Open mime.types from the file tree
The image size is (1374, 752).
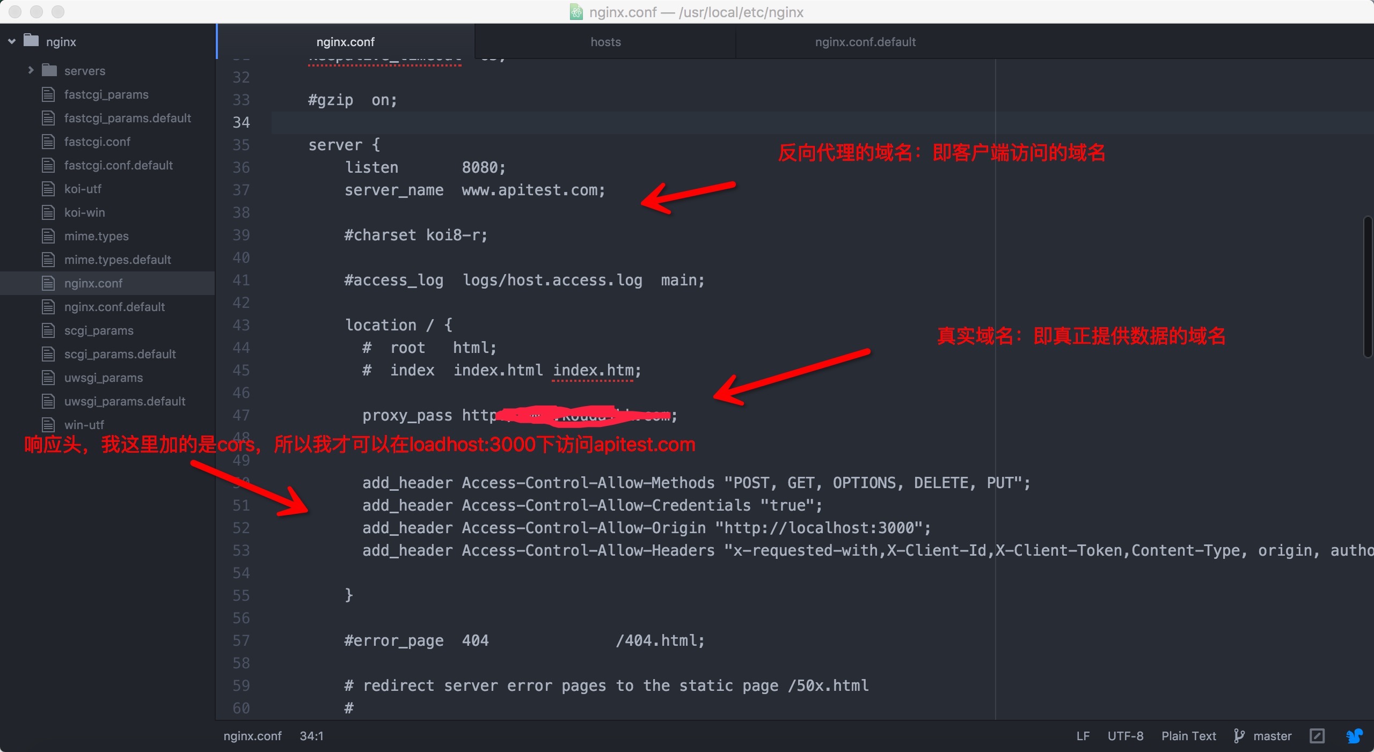pyautogui.click(x=97, y=236)
